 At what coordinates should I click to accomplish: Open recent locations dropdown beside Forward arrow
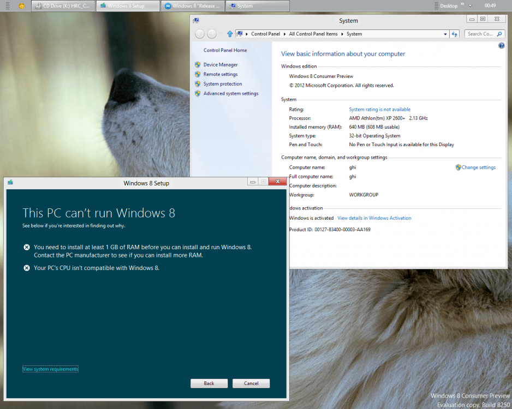(x=221, y=34)
